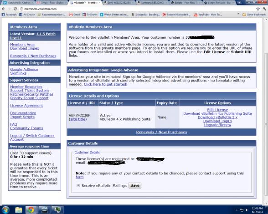Open sidebar Renewals / New Purchases link
Screen dimensions: 268x214
(x=33, y=56)
